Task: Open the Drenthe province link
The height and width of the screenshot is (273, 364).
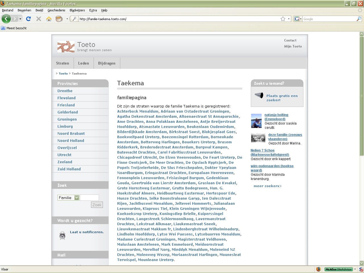Action: click(65, 91)
